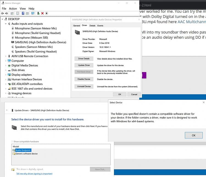Viewport: 206px width, 177px height.
Task: Expand the Computer category
Action: (6, 61)
